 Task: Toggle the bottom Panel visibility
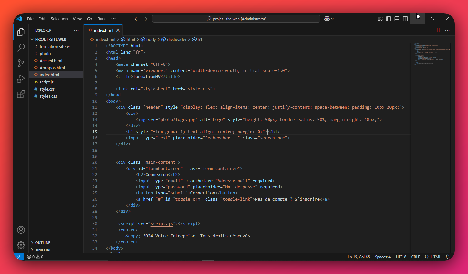coord(397,19)
